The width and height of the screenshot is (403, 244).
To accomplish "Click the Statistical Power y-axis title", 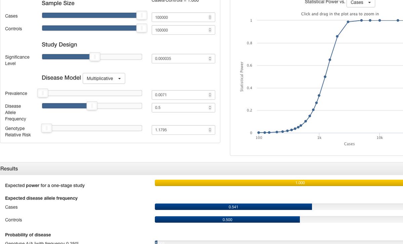I will [x=241, y=77].
